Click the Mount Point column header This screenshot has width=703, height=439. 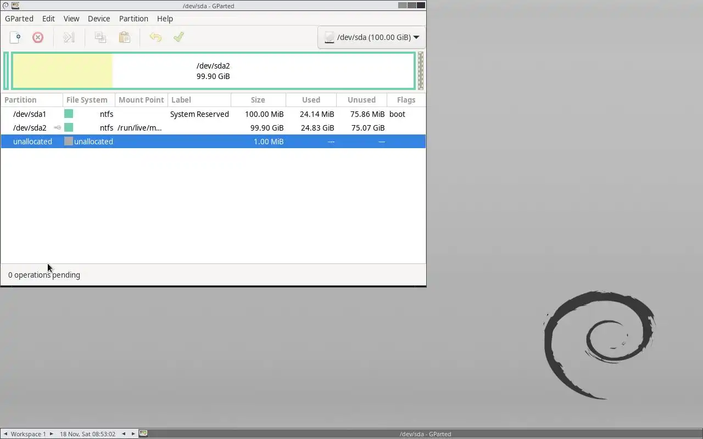coord(141,100)
